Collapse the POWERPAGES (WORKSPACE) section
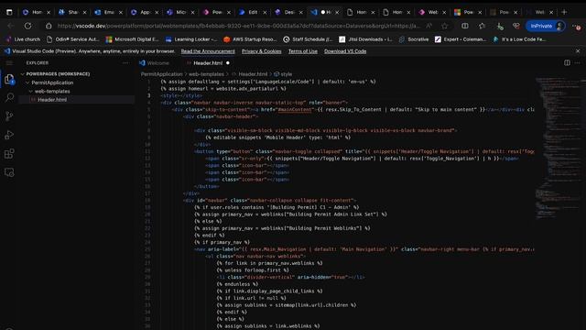586x330 pixels. click(58, 74)
